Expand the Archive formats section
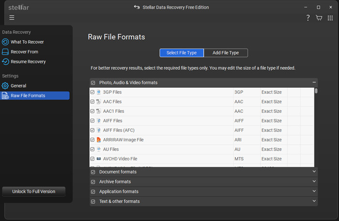 pyautogui.click(x=314, y=181)
